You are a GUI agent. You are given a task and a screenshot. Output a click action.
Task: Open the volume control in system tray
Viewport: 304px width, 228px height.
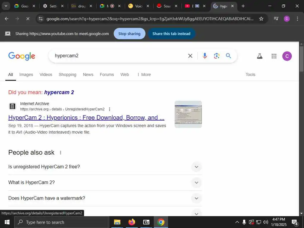[x=266, y=222]
